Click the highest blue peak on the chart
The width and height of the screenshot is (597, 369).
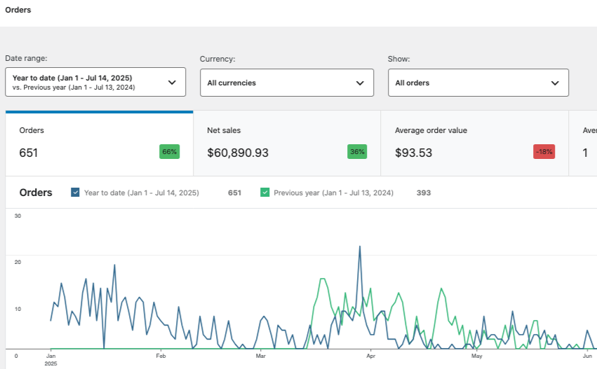(x=360, y=246)
